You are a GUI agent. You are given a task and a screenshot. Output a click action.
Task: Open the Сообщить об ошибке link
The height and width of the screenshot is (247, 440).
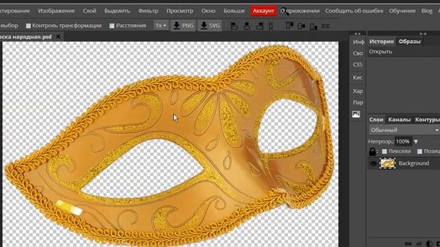[354, 11]
